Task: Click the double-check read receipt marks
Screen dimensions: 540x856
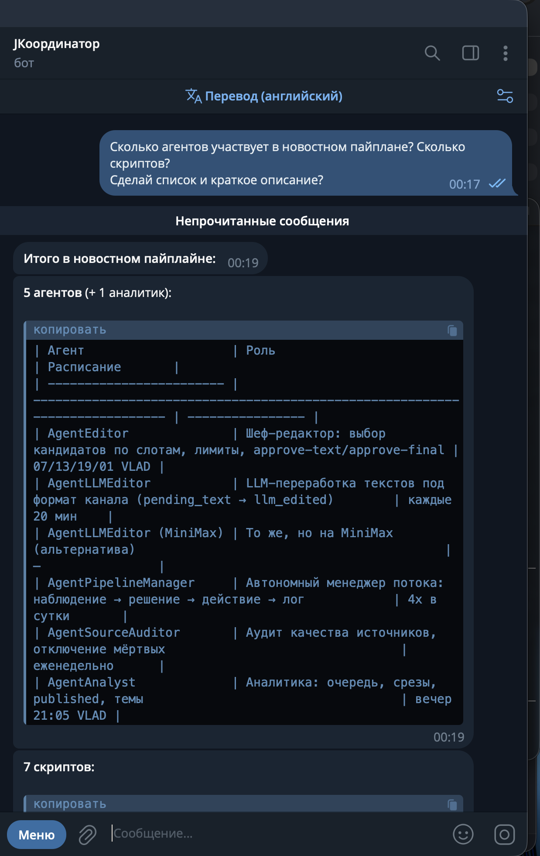Action: (497, 183)
